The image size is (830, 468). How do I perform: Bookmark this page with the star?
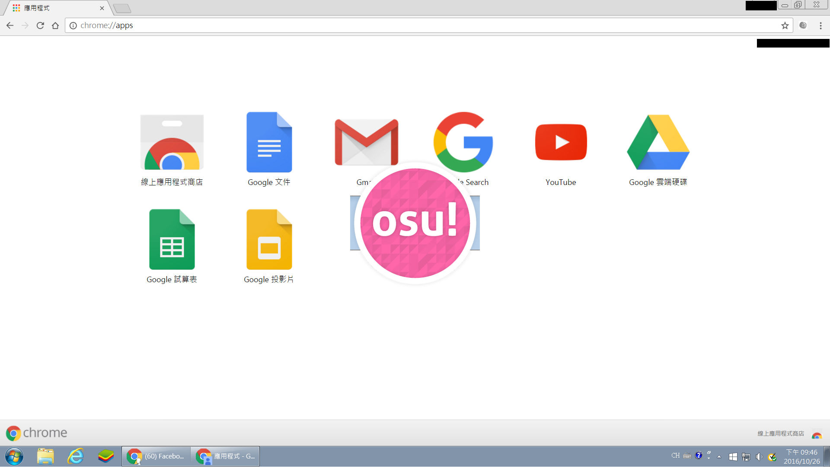(x=785, y=25)
